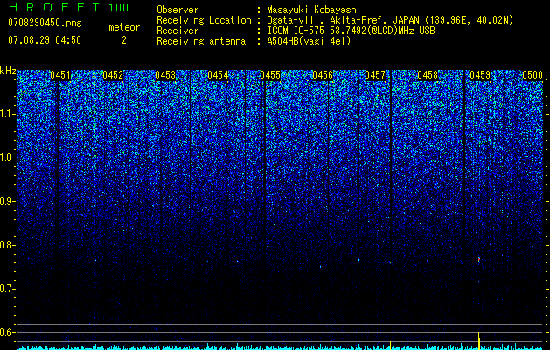Viewport: 550px width, 350px height.
Task: Click the meteor count value 2
Action: [x=124, y=40]
